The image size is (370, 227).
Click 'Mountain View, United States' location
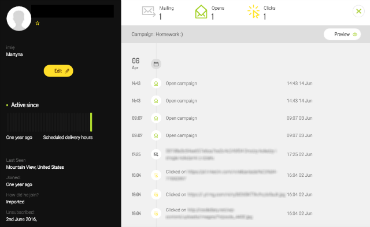coord(35,167)
